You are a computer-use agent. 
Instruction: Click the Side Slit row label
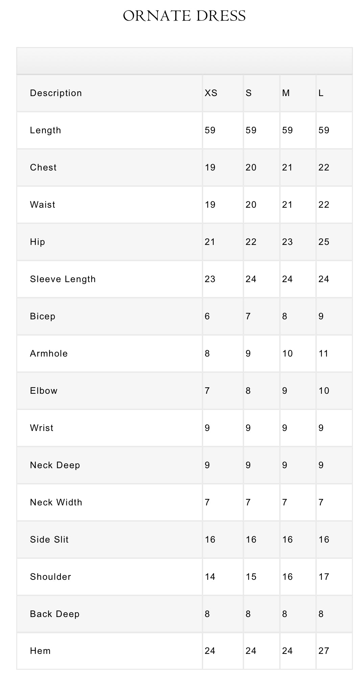[49, 540]
